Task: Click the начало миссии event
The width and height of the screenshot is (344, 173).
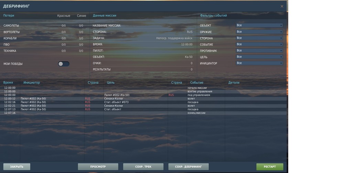Action: 197,88
